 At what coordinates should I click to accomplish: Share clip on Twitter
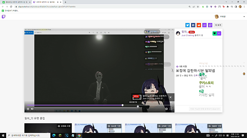pyautogui.click(x=187, y=25)
